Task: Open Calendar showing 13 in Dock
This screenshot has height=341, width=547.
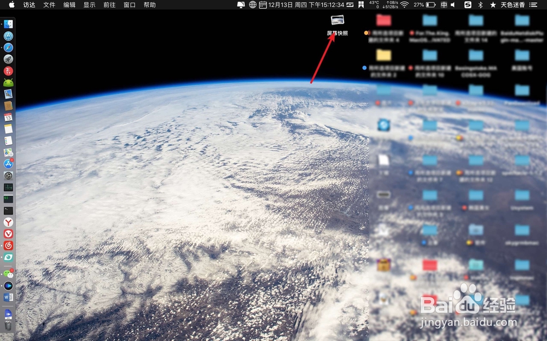Action: click(8, 117)
